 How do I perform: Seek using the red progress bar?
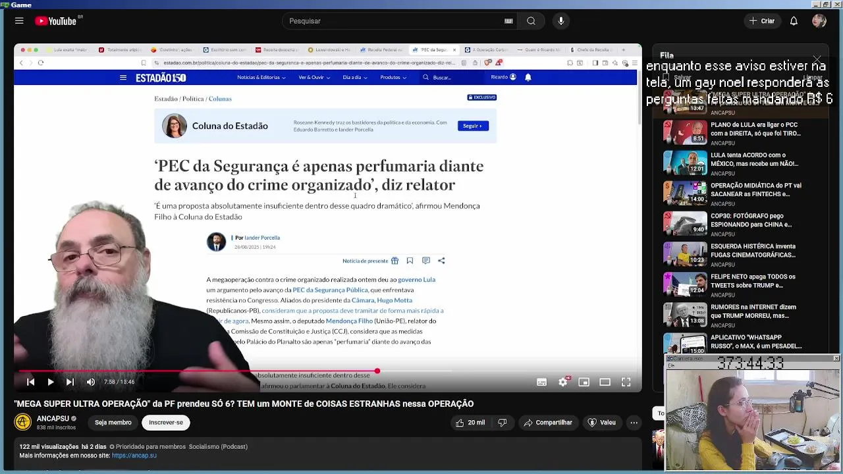pyautogui.click(x=328, y=371)
